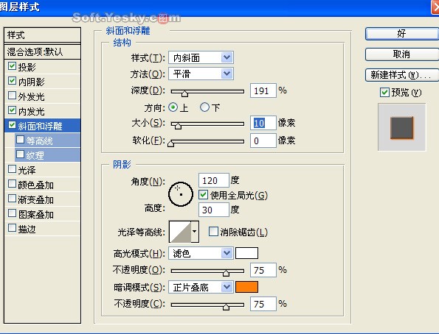Open the 光泽等高线 contour thumbnail
This screenshot has height=334, width=439.
[x=180, y=232]
